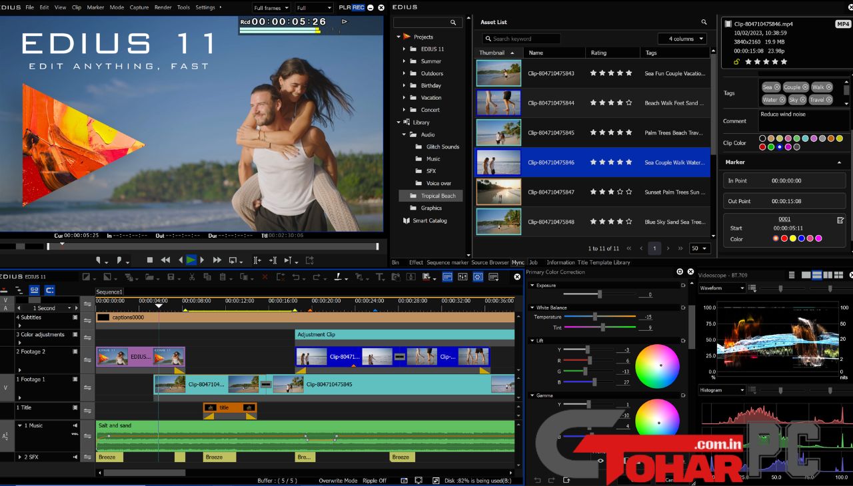Click the Search keyword input field
Image resolution: width=853 pixels, height=486 pixels.
click(x=521, y=39)
